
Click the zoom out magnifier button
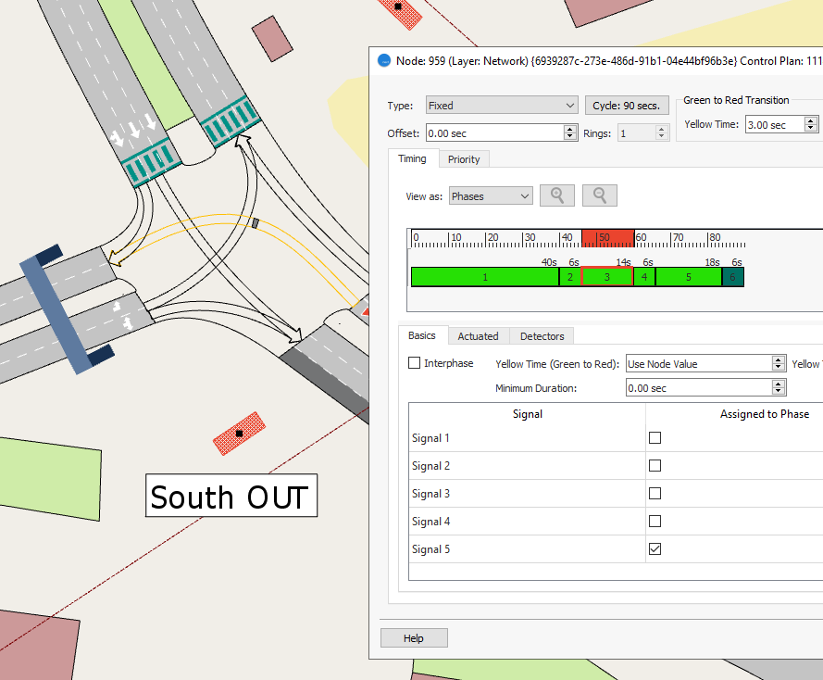tap(600, 195)
